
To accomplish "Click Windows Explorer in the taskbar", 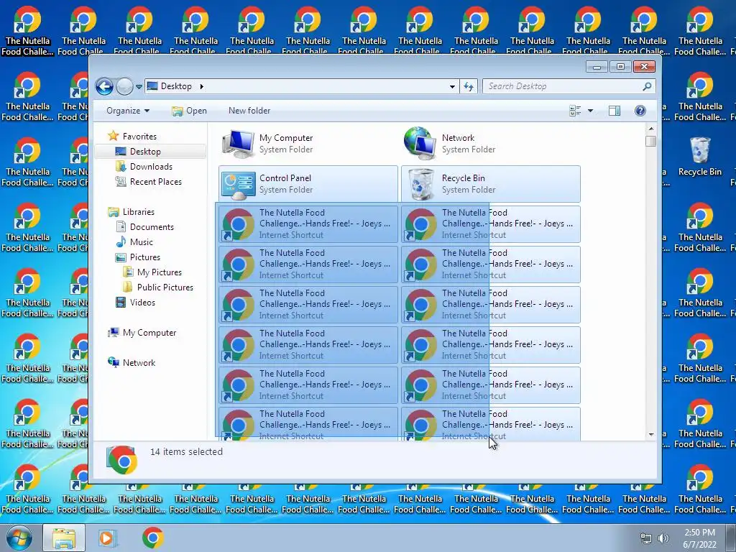I will click(x=64, y=538).
